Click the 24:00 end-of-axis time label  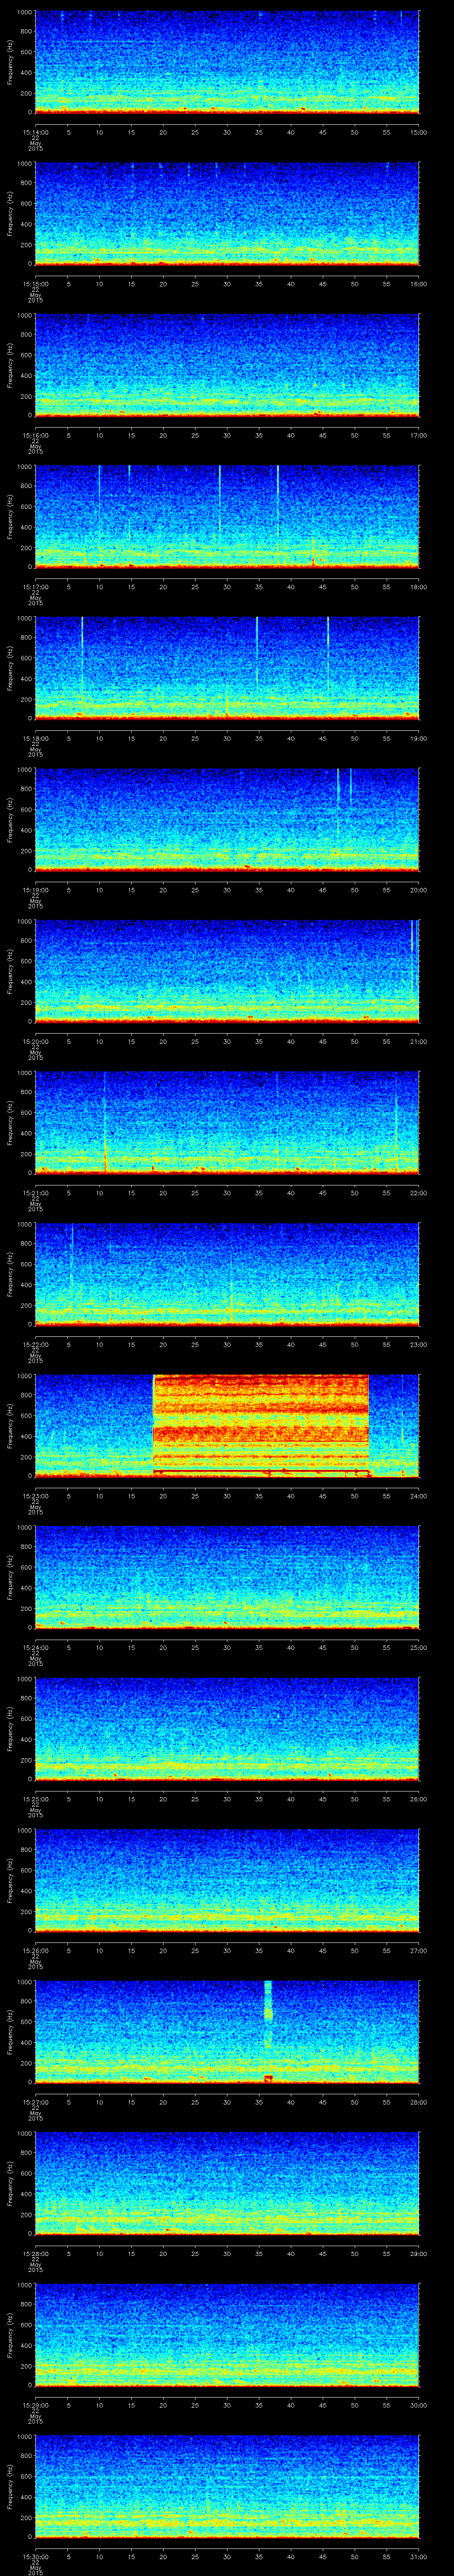click(x=418, y=1496)
